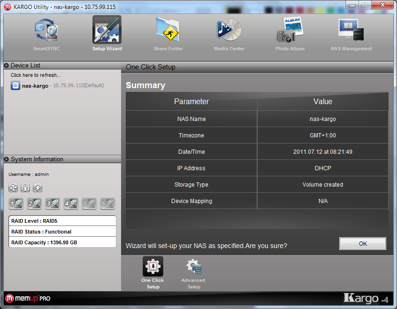
Task: Select disk 3 icon
Action: click(x=53, y=203)
